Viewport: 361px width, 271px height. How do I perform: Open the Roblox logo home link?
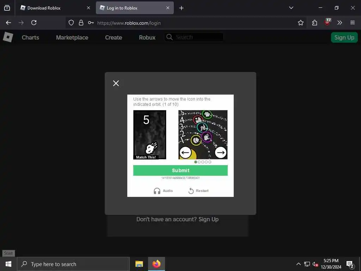(8, 37)
